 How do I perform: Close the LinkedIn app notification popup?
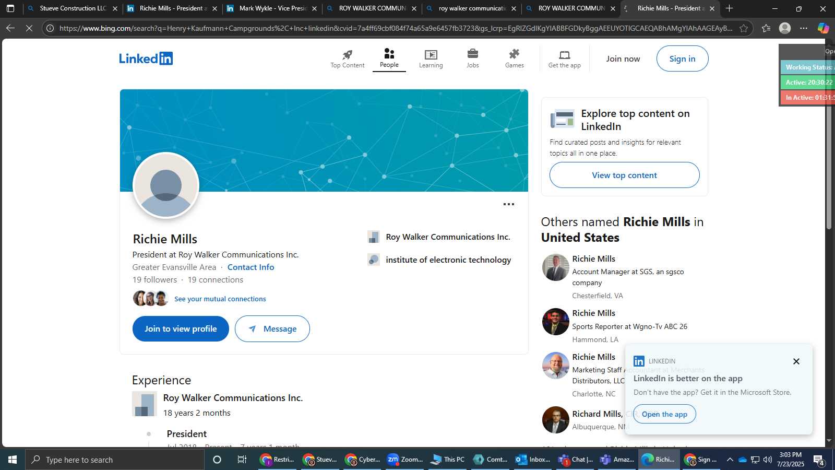point(796,361)
